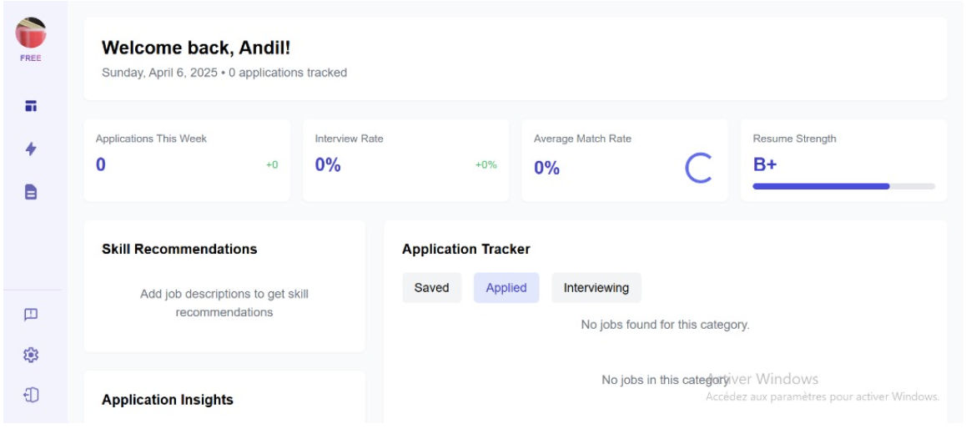Viewport: 966px width, 429px height.
Task: Click the Welcome back, Andil! heading
Action: pyautogui.click(x=196, y=48)
